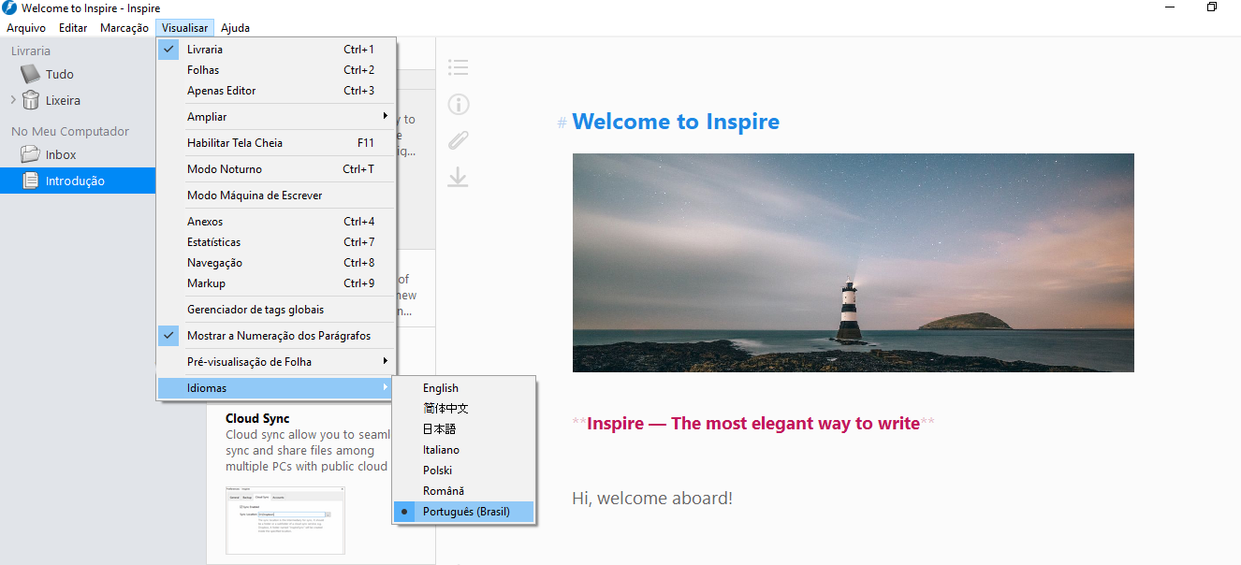Open the attachments paperclip icon
Image resolution: width=1241 pixels, height=565 pixels.
pos(458,140)
